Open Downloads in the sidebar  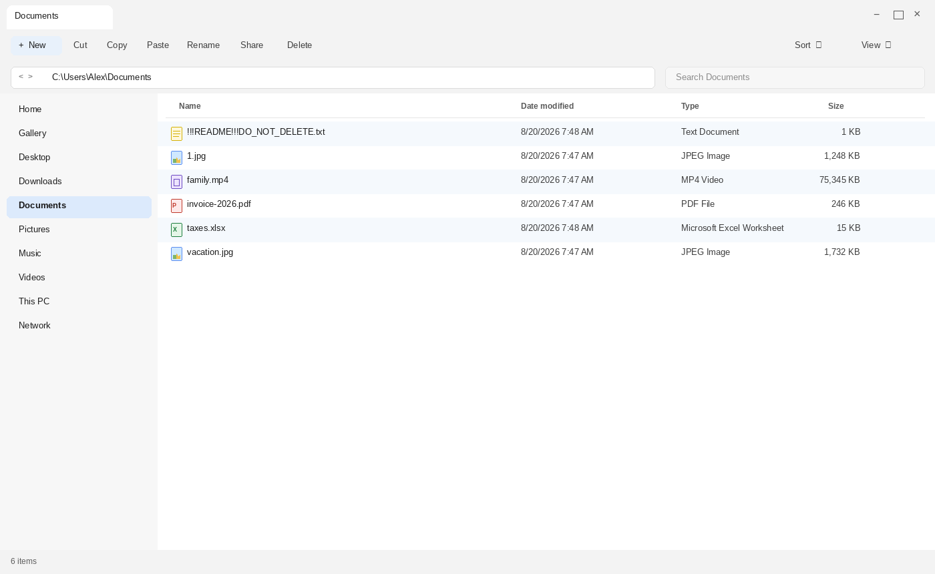point(79,182)
